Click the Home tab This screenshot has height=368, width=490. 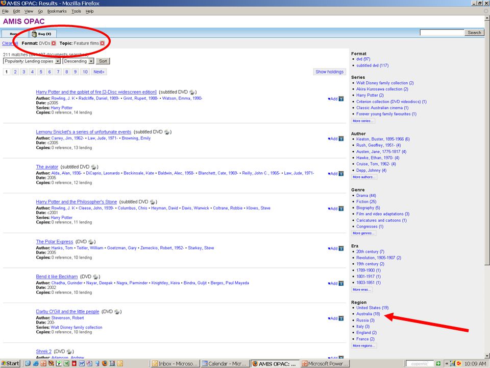tap(14, 34)
